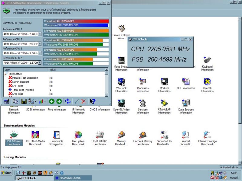Select the Test Status row
The image size is (242, 181).
pyautogui.click(x=54, y=74)
